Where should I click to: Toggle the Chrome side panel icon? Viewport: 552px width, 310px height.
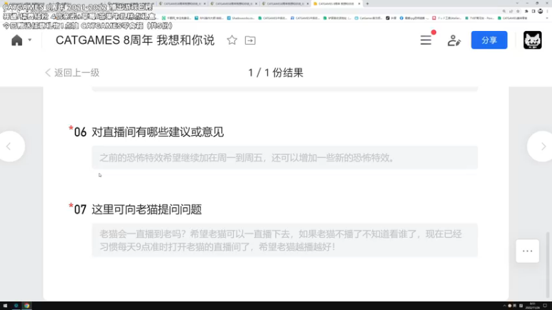pyautogui.click(x=533, y=11)
